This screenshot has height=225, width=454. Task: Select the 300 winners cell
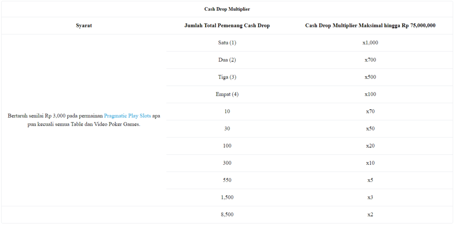coord(227,163)
